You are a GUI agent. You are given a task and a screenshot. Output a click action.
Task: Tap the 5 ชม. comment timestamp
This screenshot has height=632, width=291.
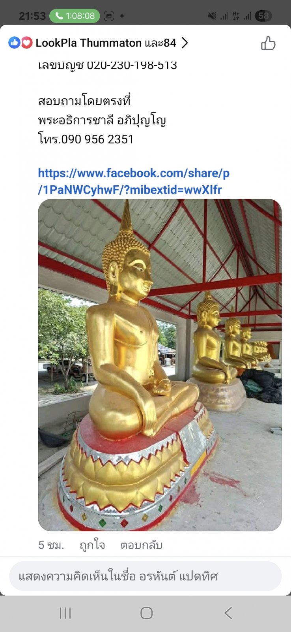pyautogui.click(x=51, y=545)
